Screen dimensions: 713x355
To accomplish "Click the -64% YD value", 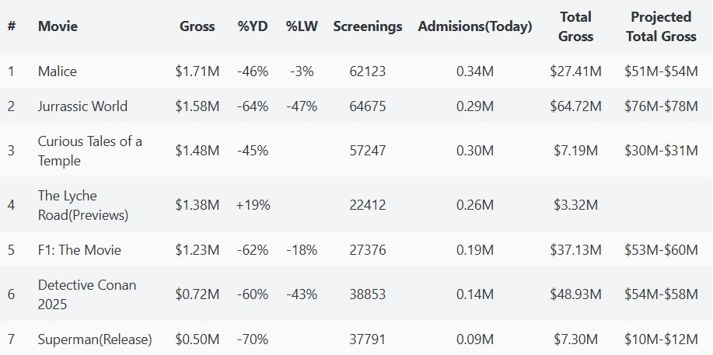I will coord(253,106).
